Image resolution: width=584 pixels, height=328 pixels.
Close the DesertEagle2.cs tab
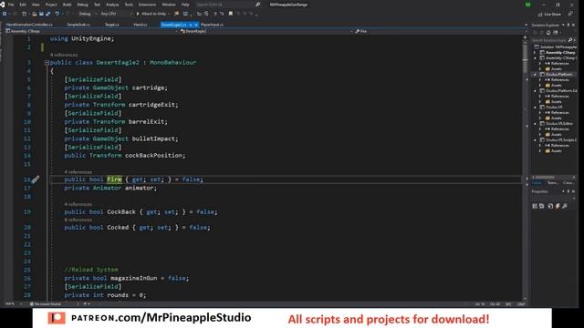tap(196, 25)
